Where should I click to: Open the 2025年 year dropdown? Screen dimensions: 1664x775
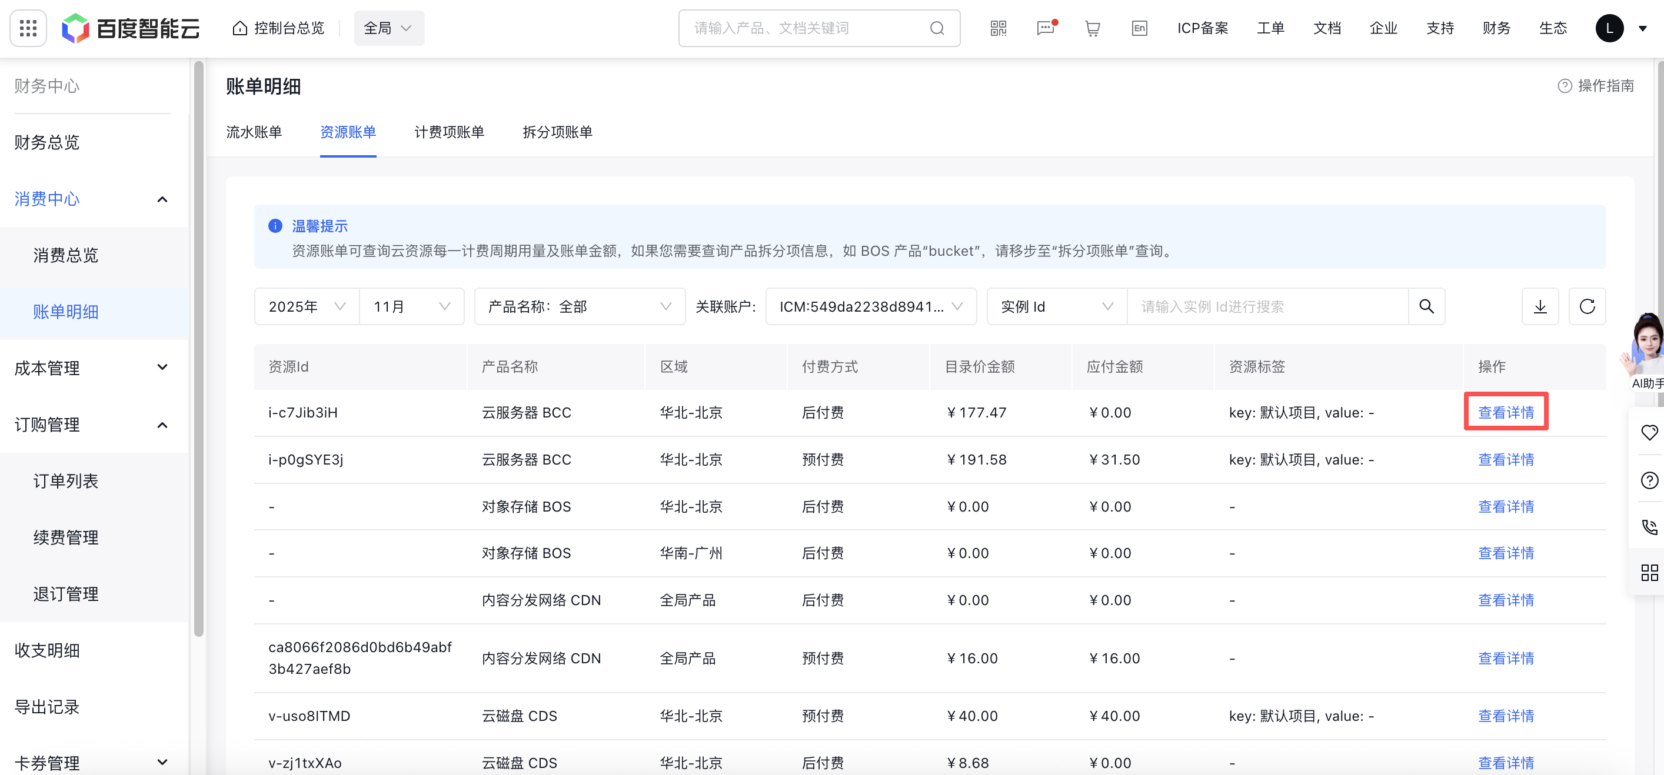click(x=307, y=306)
